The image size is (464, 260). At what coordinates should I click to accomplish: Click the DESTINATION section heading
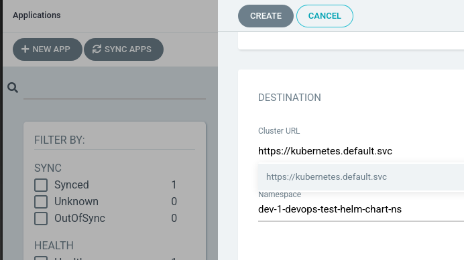290,98
